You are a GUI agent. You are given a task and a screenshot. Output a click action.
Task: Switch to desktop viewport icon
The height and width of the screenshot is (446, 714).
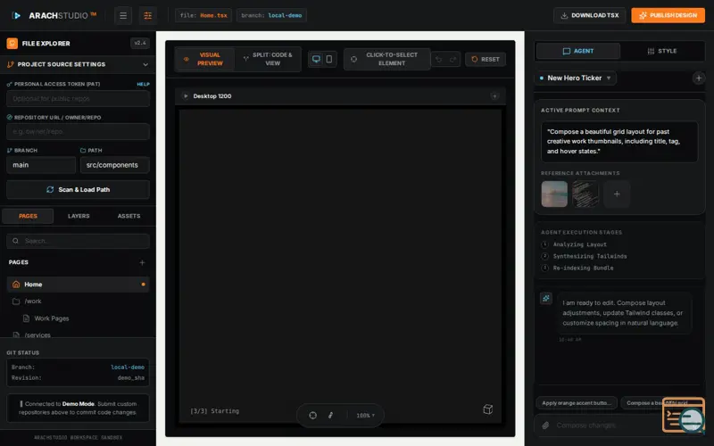coord(316,59)
